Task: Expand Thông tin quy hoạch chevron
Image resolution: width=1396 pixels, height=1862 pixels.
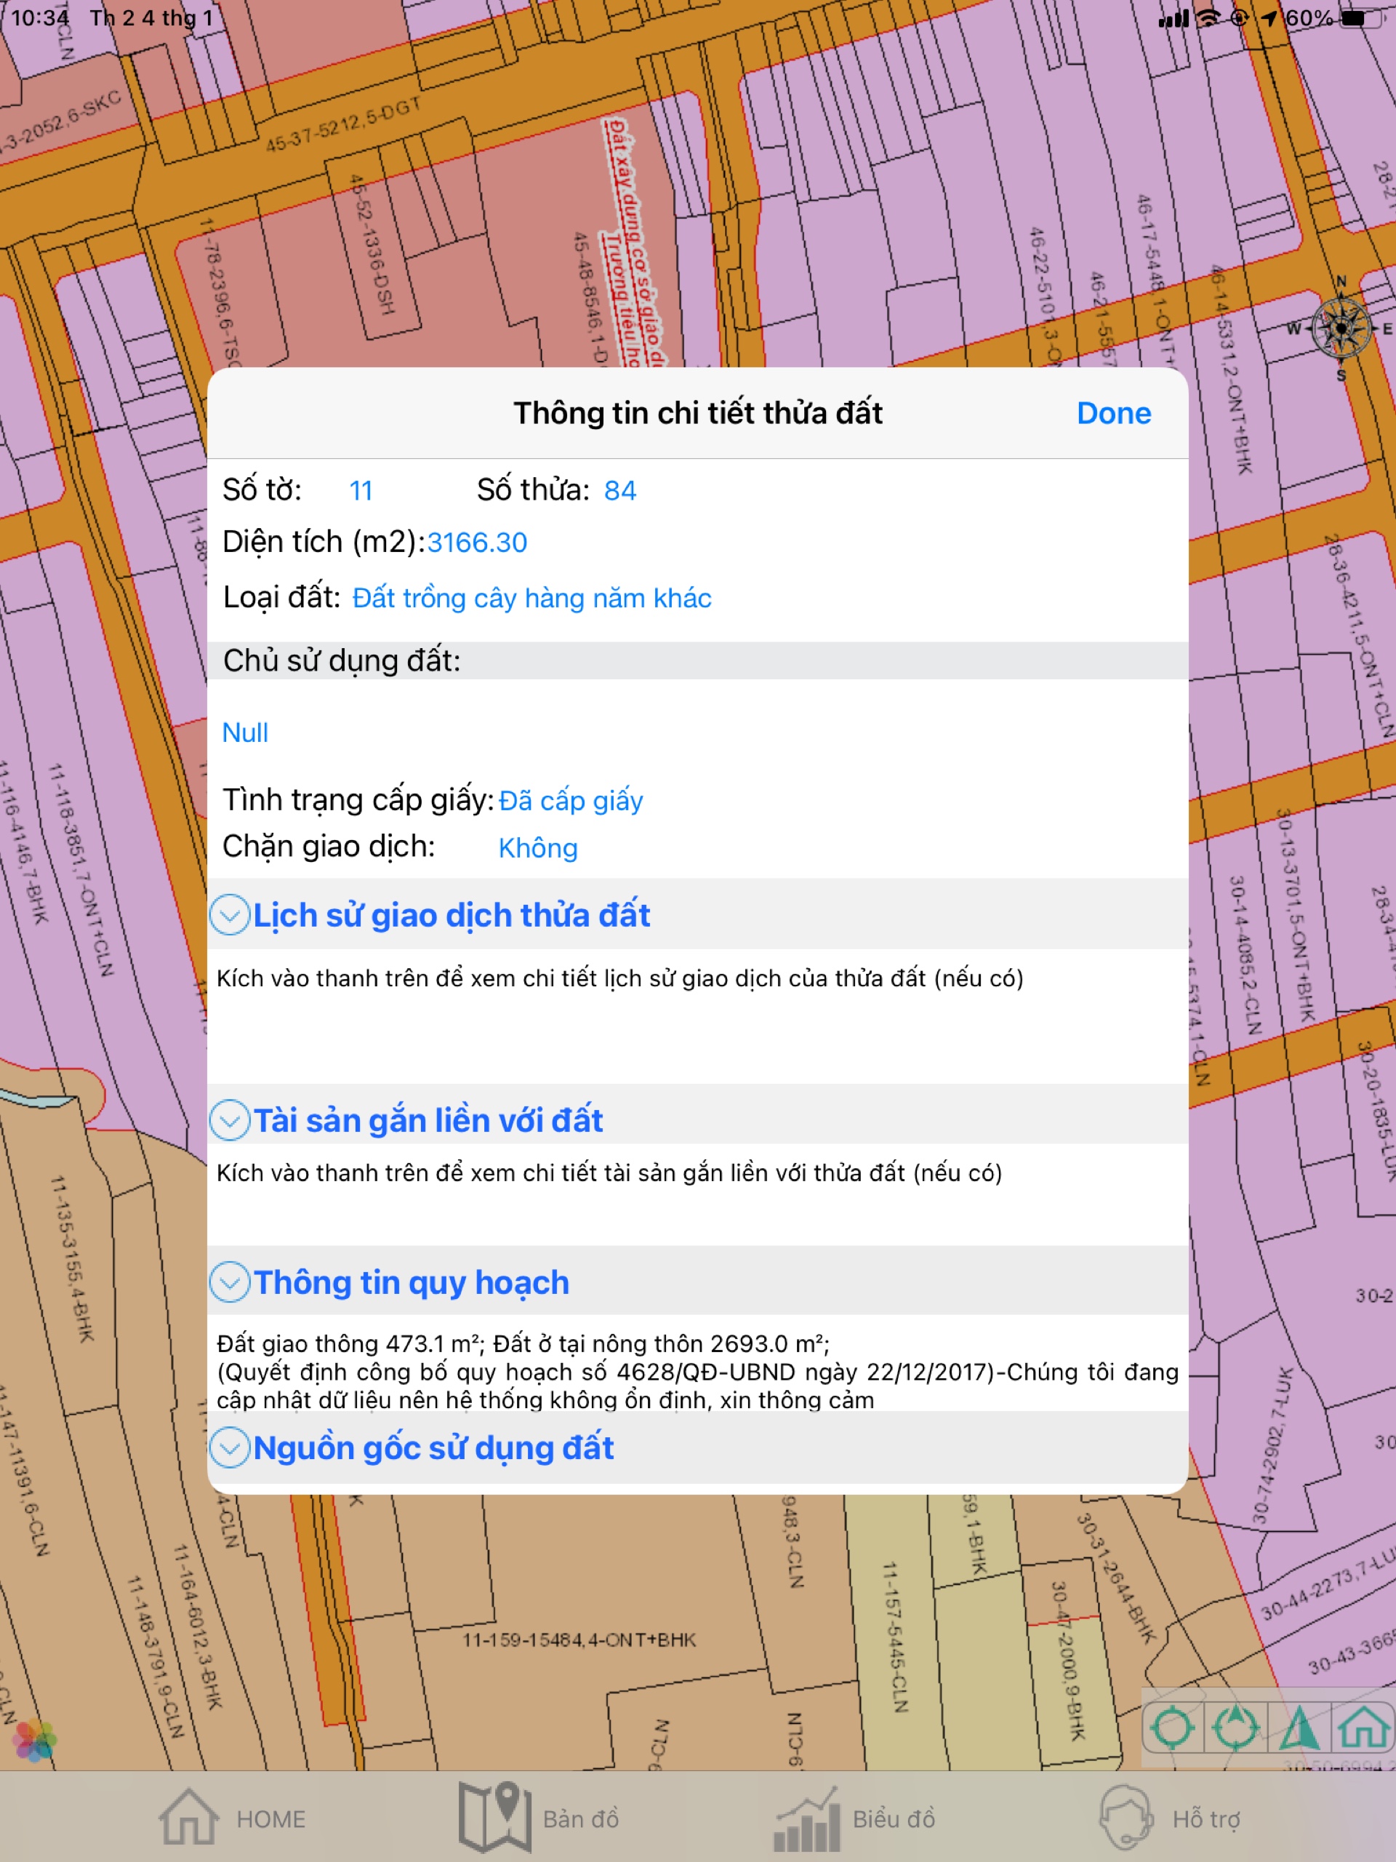Action: (230, 1282)
